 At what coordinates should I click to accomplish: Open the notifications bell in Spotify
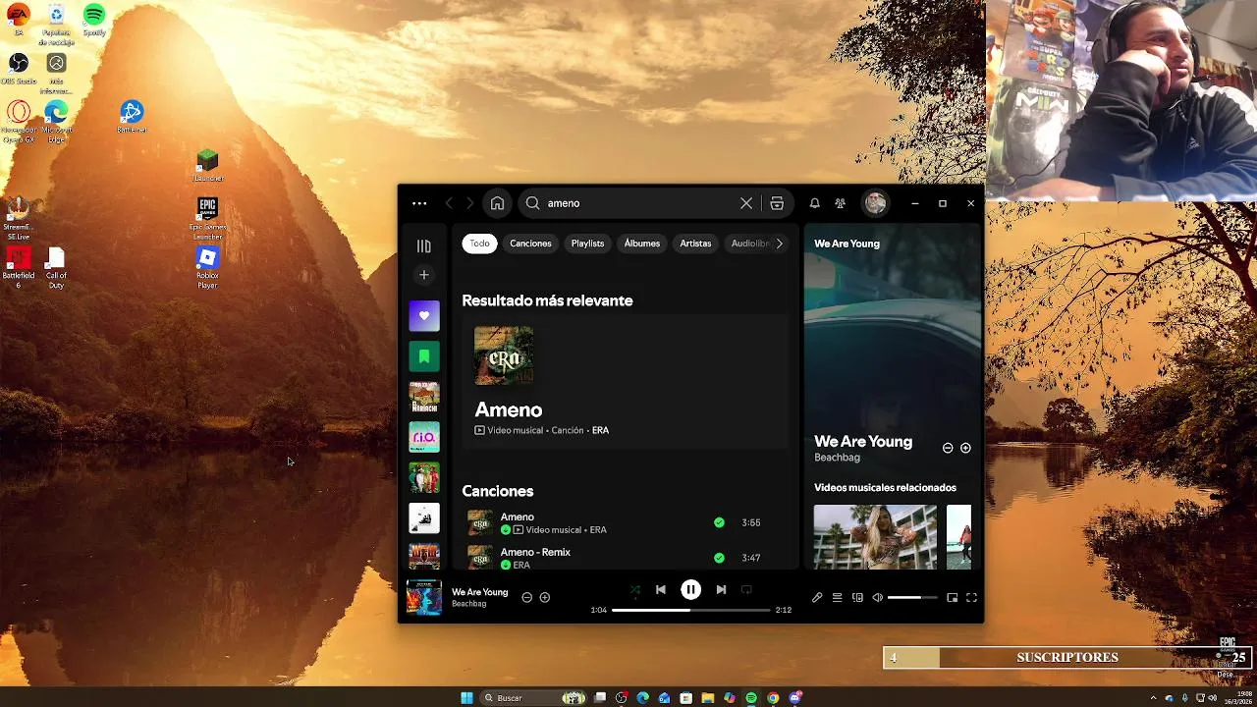click(x=814, y=203)
